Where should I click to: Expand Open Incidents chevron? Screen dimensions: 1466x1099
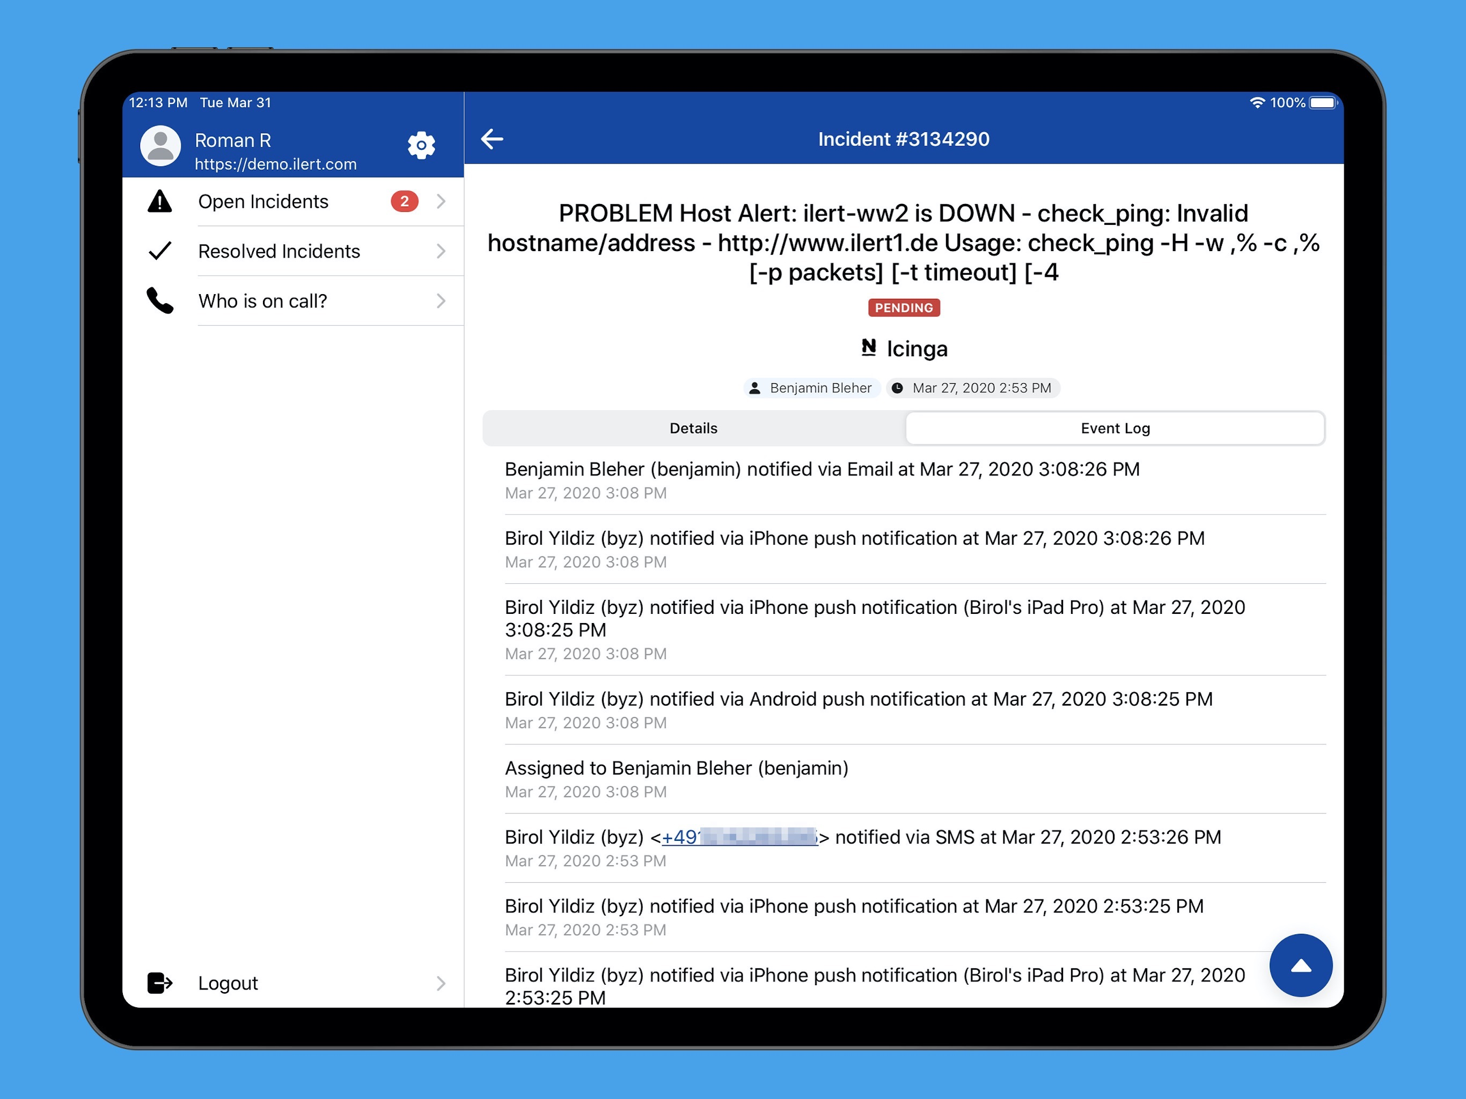point(442,201)
